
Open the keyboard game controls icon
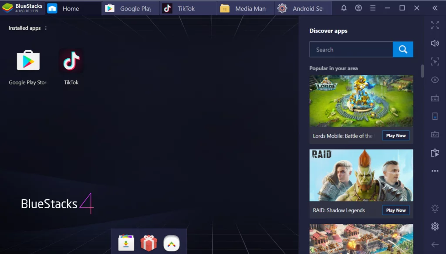click(435, 98)
